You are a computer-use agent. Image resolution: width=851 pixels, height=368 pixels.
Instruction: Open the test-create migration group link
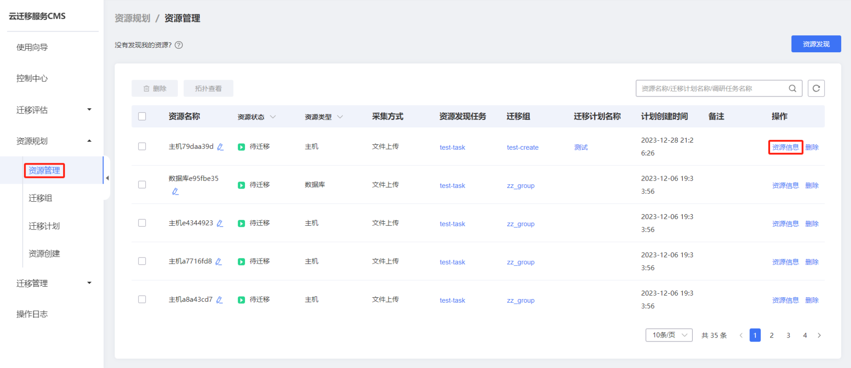click(522, 147)
